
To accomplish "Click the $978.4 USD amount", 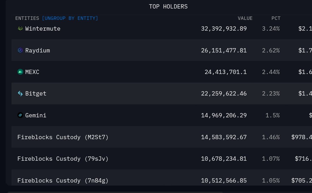I will (x=302, y=137).
